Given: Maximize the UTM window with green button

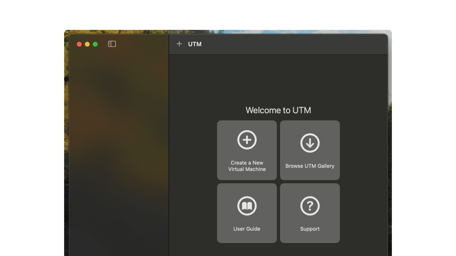Looking at the screenshot, I should click(x=95, y=44).
